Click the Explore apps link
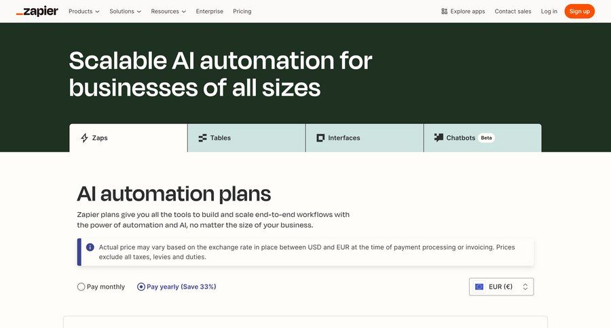 pos(463,12)
